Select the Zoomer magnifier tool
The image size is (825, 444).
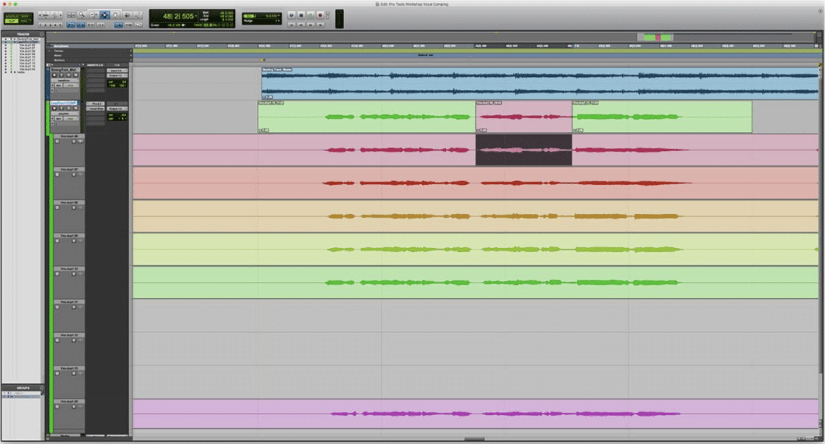tap(82, 15)
